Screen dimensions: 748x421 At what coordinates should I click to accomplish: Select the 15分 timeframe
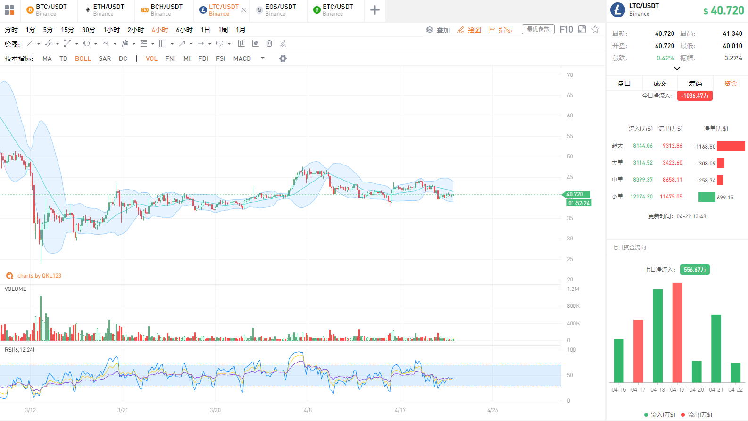[x=67, y=30]
